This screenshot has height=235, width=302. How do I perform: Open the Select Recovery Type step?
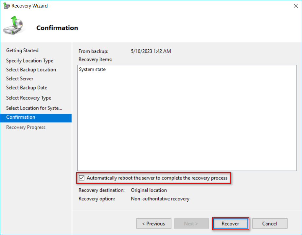[29, 98]
